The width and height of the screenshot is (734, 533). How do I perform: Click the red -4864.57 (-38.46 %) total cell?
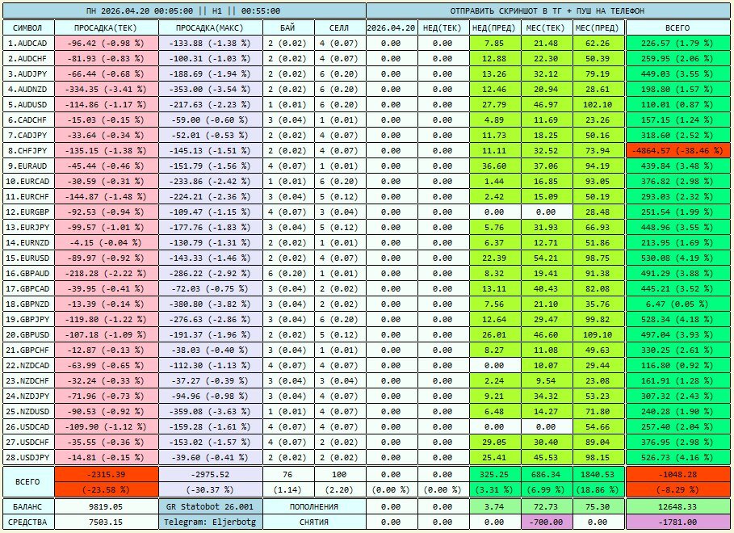click(677, 150)
